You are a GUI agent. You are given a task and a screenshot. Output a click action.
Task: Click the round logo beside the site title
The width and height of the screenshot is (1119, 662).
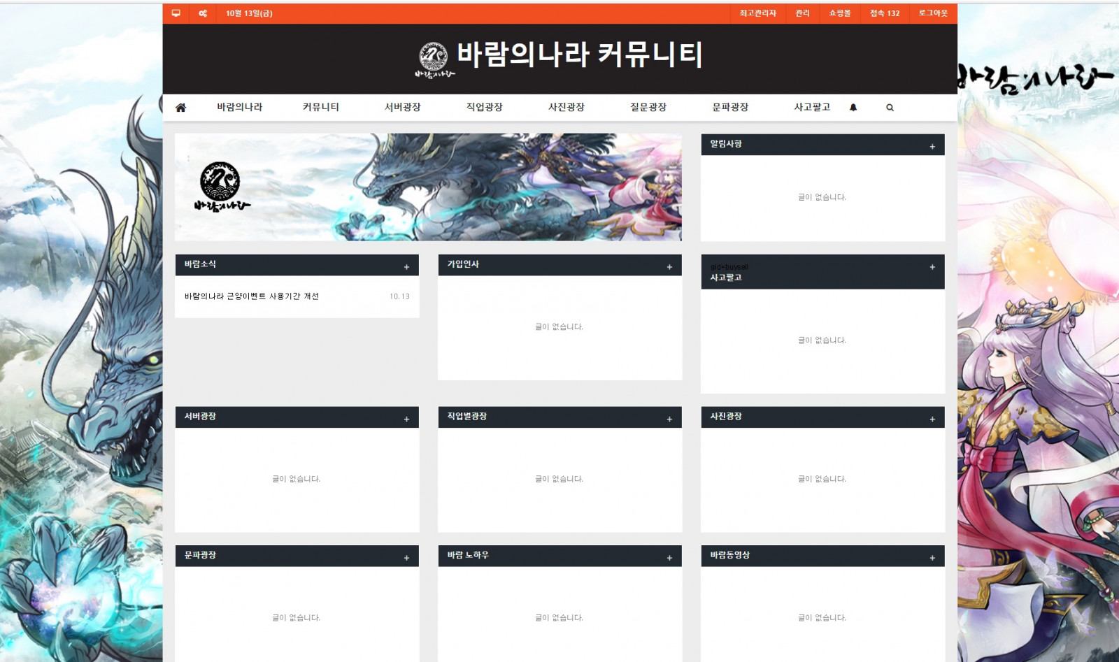point(434,56)
